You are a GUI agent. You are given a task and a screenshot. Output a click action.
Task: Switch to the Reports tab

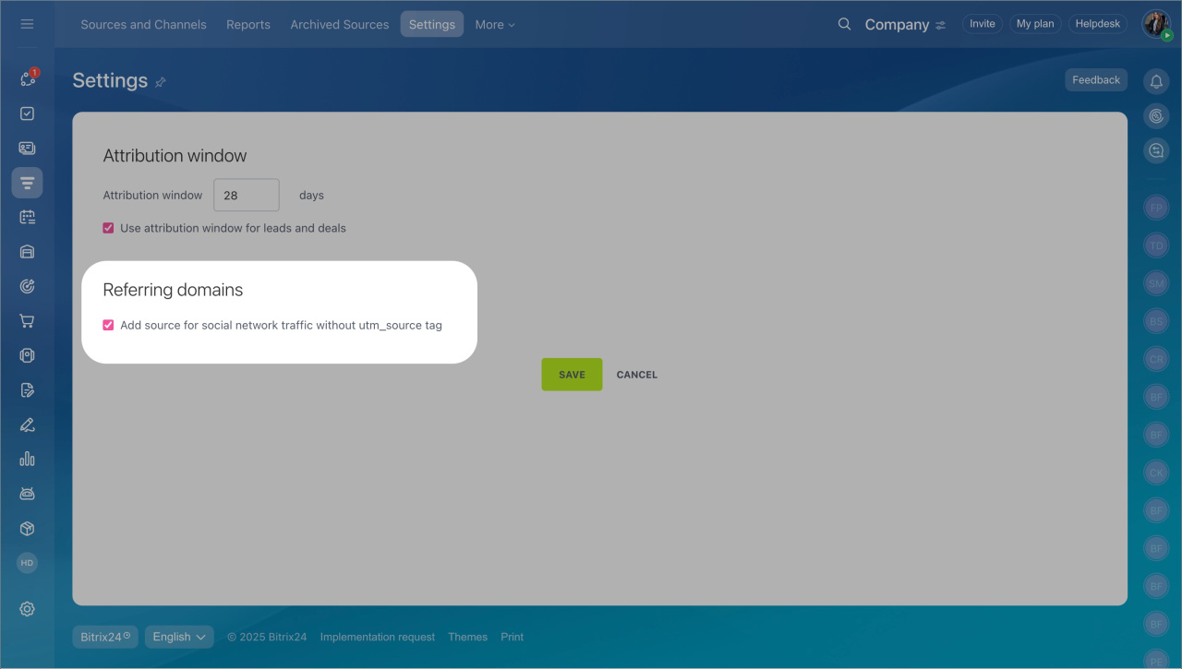(x=248, y=25)
